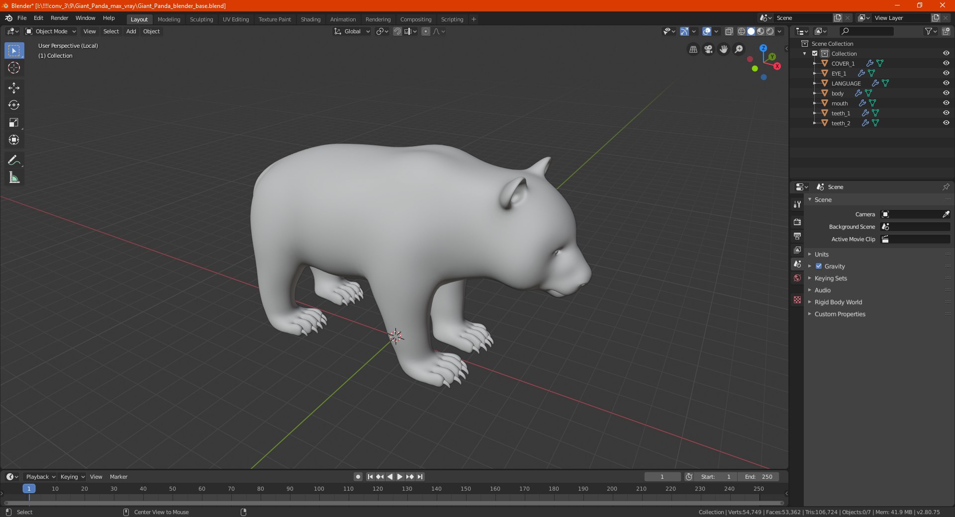
Task: Click the pan view hand icon
Action: click(724, 49)
